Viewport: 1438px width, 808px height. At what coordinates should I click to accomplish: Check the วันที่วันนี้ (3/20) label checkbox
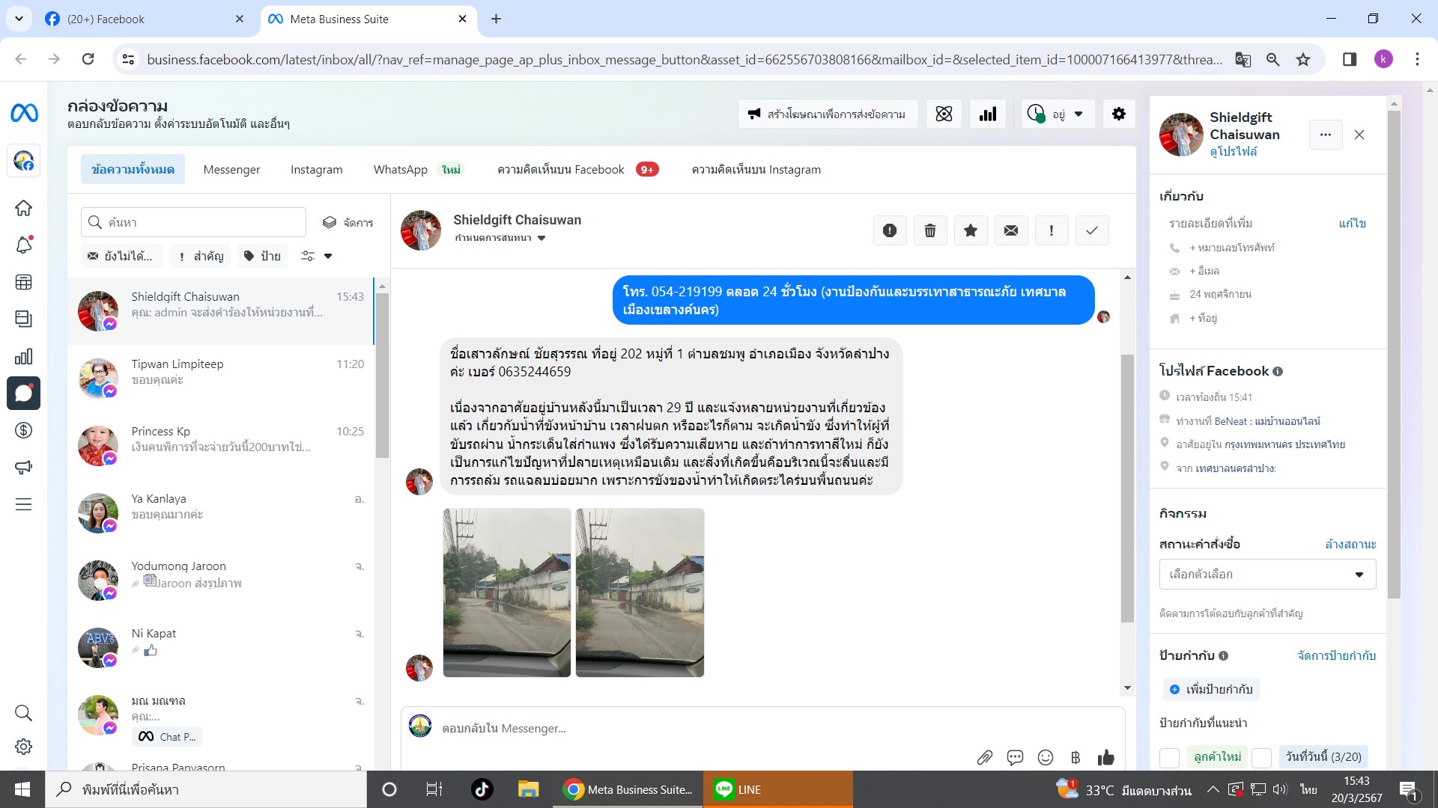pos(1261,757)
